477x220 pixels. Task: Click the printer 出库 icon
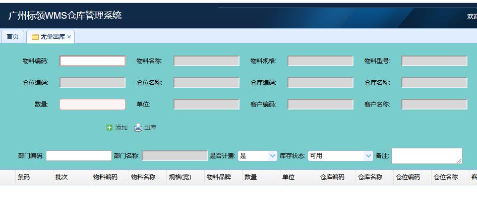(138, 128)
